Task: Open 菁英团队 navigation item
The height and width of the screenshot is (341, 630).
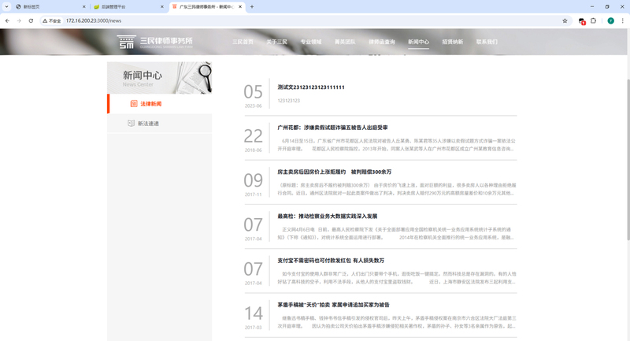Action: pos(345,42)
